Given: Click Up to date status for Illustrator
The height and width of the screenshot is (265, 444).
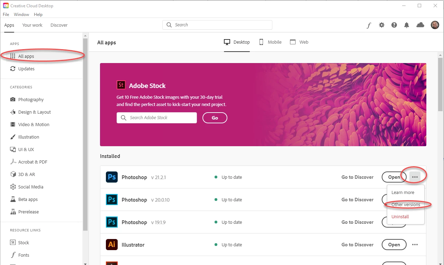Looking at the screenshot, I should (x=228, y=245).
